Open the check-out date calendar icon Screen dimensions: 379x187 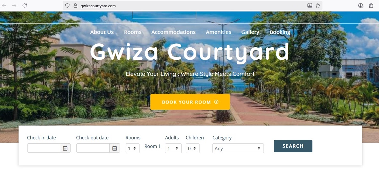click(x=115, y=148)
